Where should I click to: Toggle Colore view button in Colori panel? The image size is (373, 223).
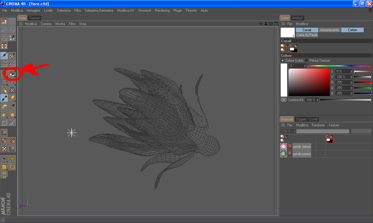(x=352, y=30)
